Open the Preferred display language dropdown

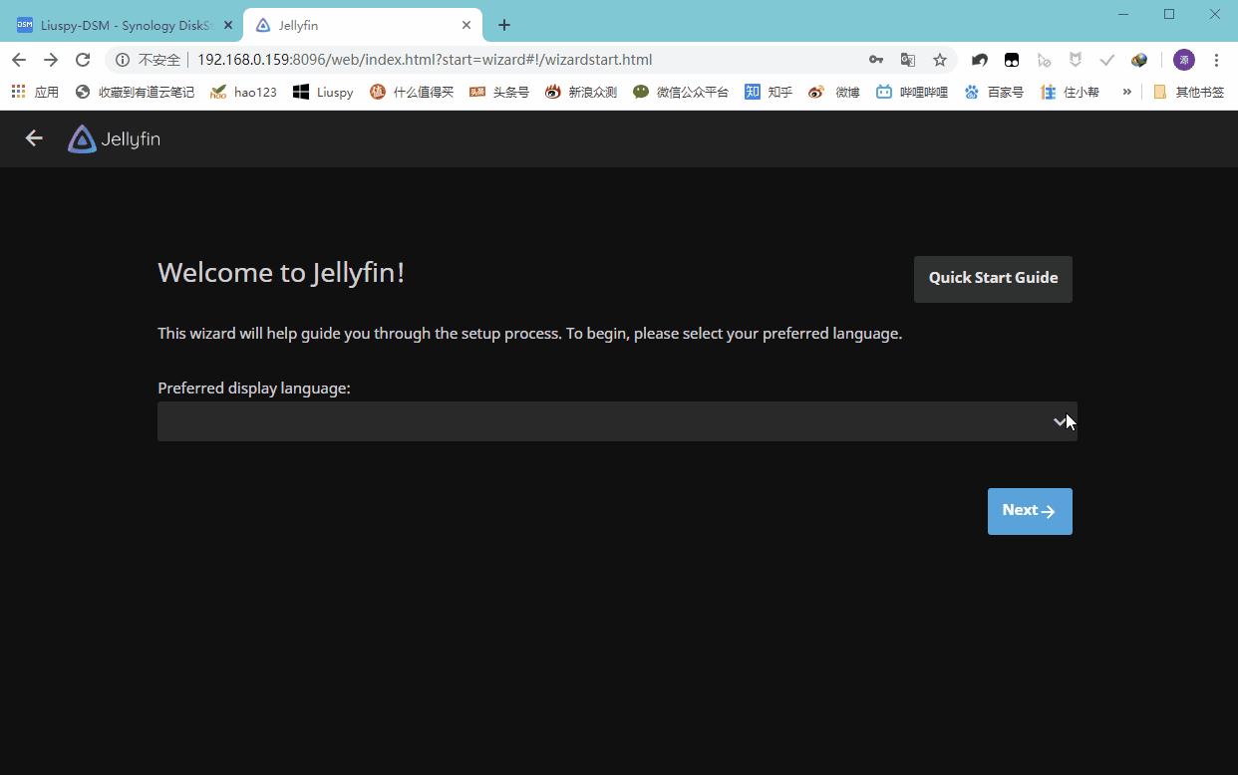[616, 421]
